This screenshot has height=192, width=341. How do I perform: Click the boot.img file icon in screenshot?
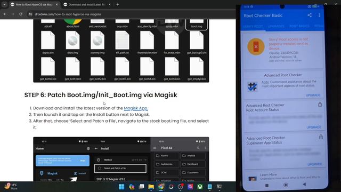197,23
